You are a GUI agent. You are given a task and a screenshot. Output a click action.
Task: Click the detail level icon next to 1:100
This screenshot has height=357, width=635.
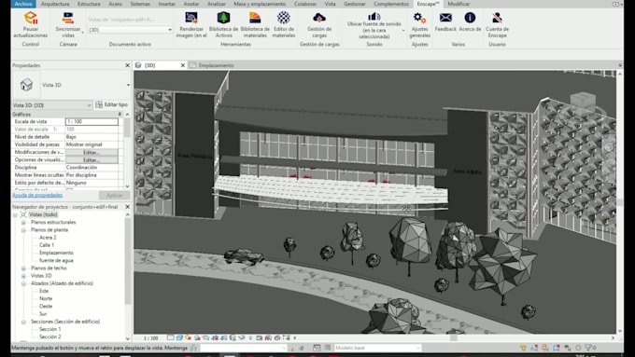coord(171,337)
